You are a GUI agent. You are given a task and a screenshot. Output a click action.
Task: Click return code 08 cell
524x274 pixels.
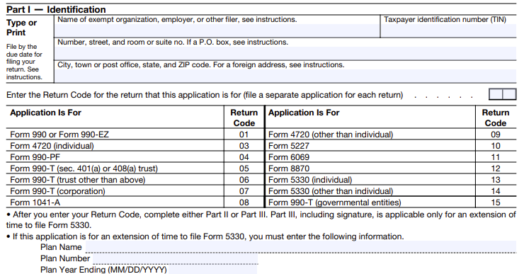coord(244,202)
